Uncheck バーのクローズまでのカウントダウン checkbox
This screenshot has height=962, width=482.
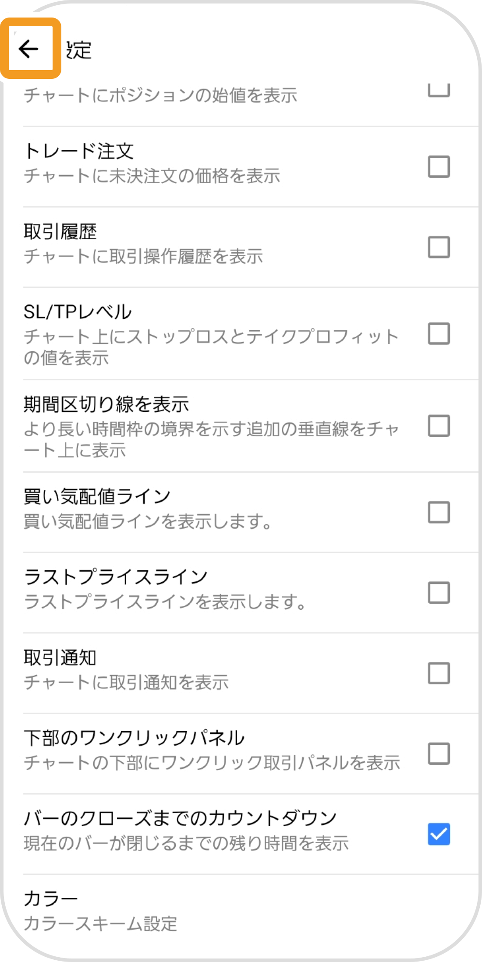[x=439, y=834]
